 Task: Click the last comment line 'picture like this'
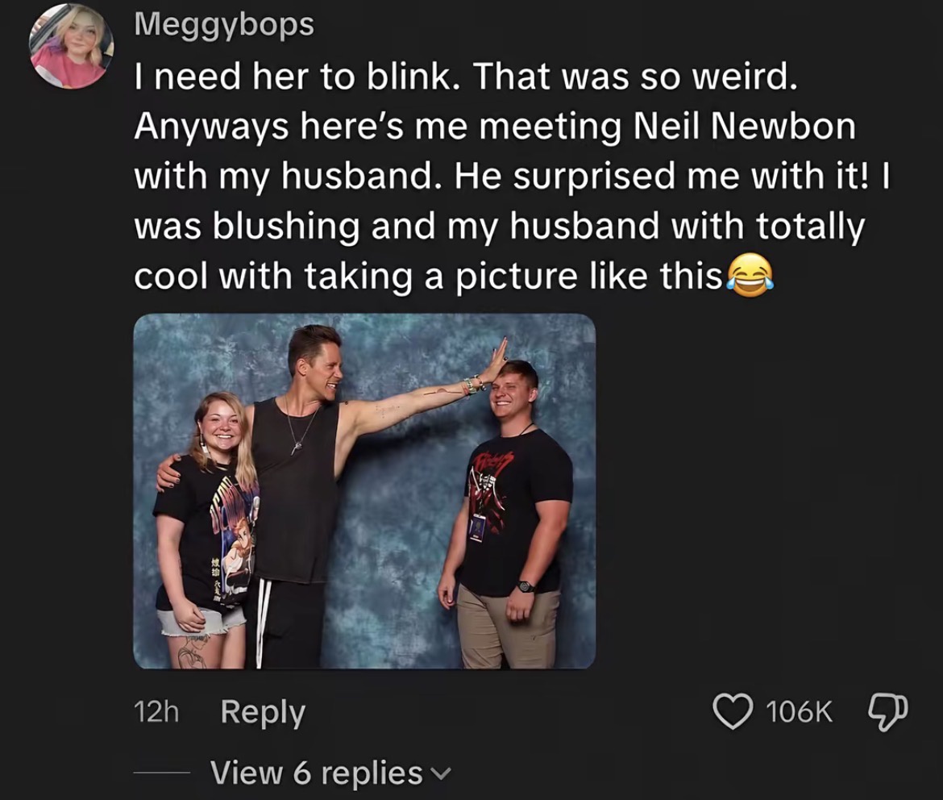click(x=589, y=277)
